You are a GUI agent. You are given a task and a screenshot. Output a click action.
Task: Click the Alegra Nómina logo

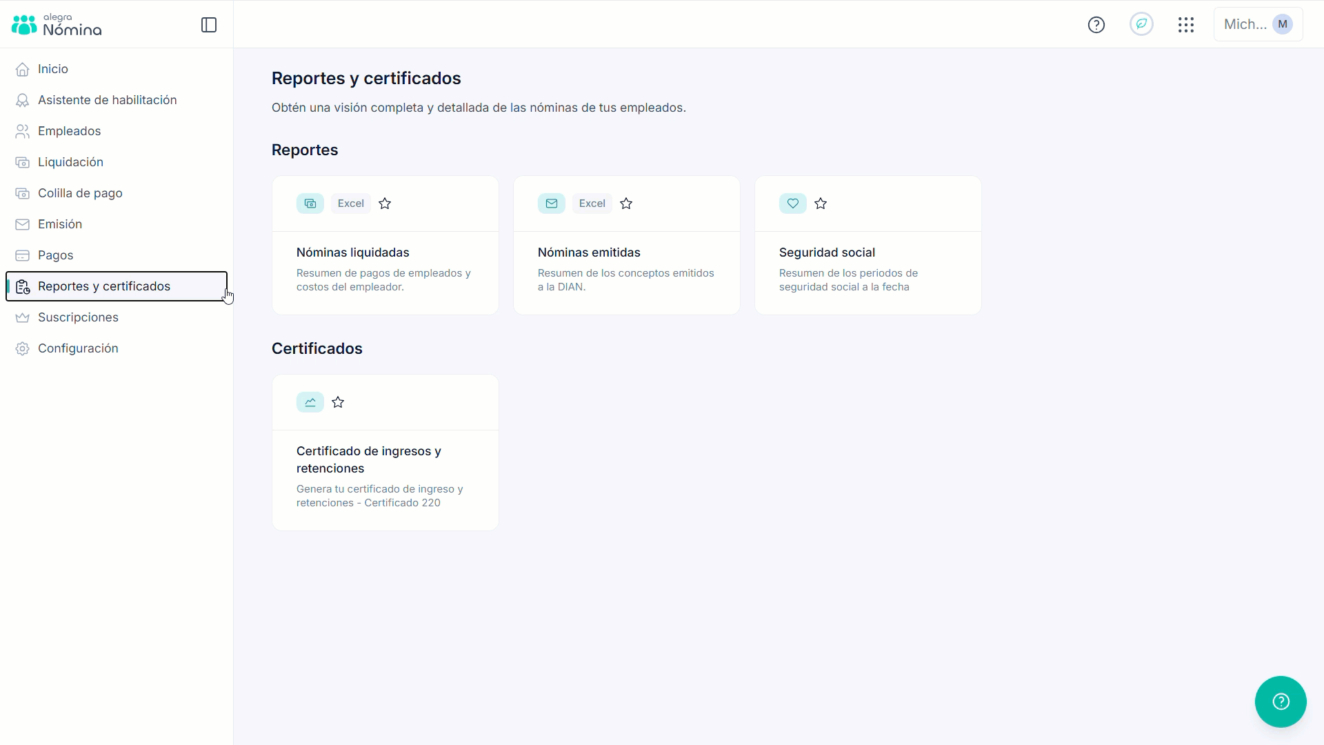[x=57, y=25]
